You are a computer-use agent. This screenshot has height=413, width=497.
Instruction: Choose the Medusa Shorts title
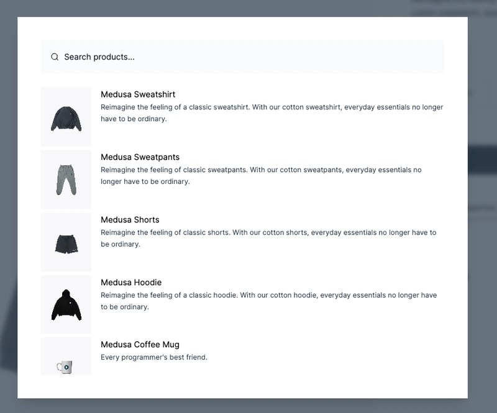[x=130, y=220]
